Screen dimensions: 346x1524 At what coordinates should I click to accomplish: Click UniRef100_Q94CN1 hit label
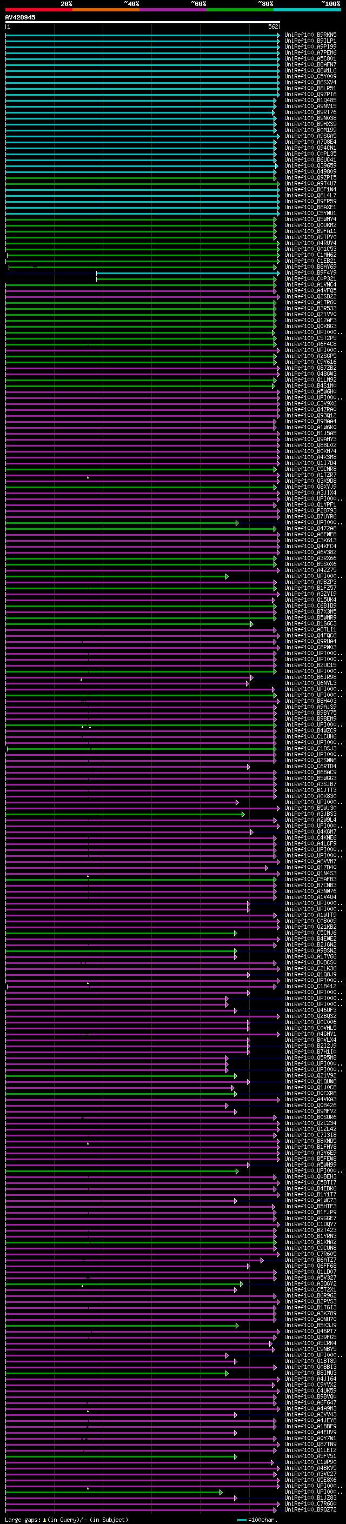click(x=310, y=148)
